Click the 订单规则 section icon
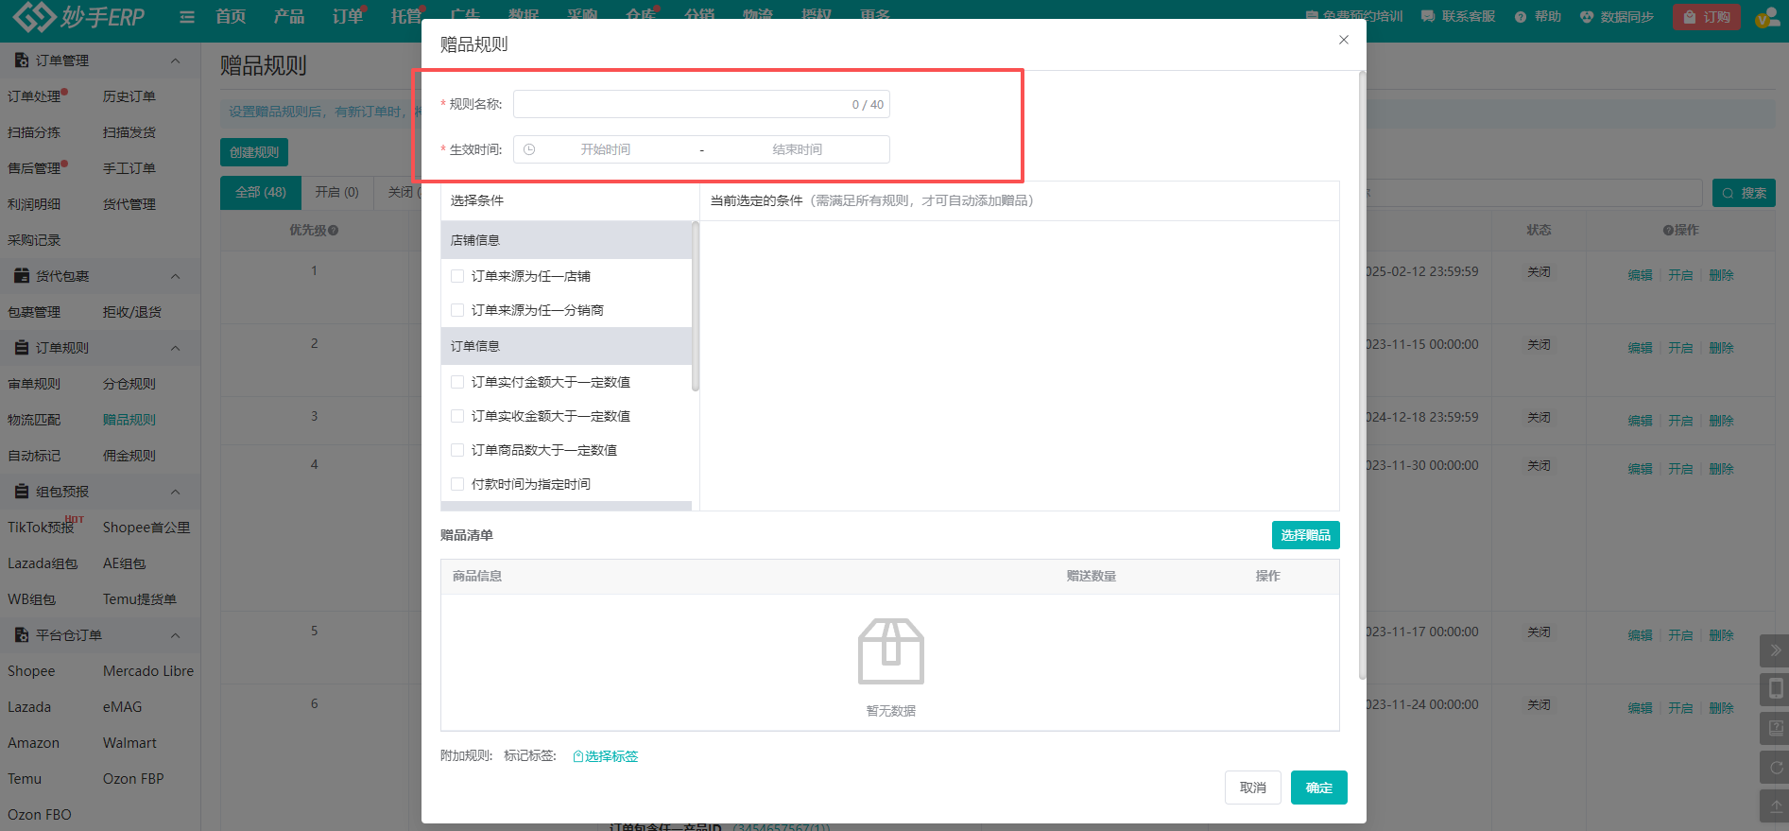 (x=22, y=348)
